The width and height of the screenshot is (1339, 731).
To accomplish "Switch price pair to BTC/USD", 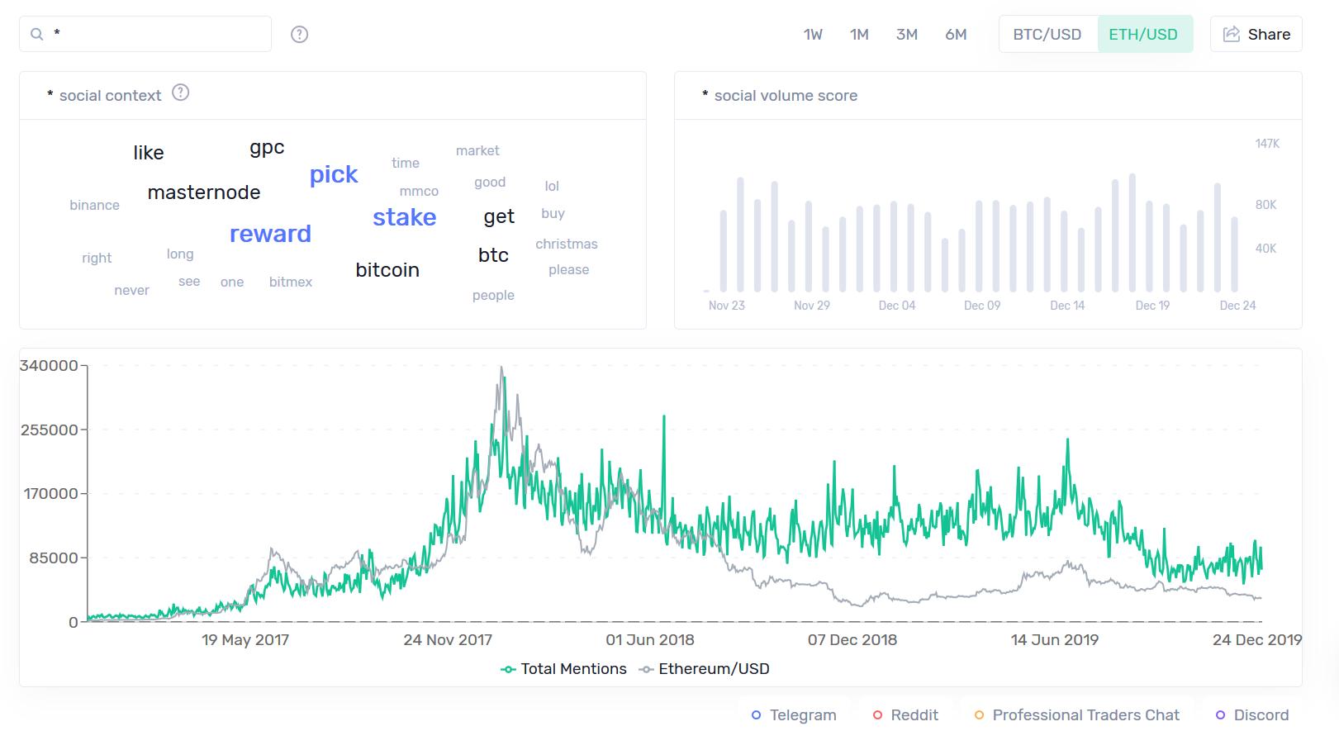I will (1047, 34).
